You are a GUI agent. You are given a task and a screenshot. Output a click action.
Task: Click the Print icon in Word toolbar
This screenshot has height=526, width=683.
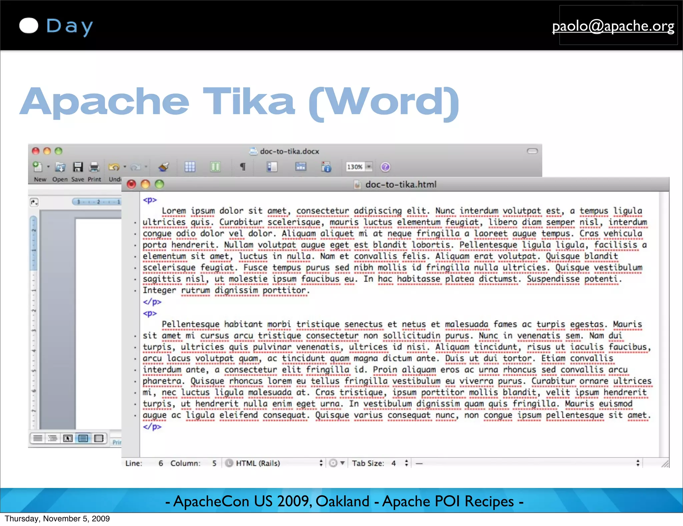[94, 167]
